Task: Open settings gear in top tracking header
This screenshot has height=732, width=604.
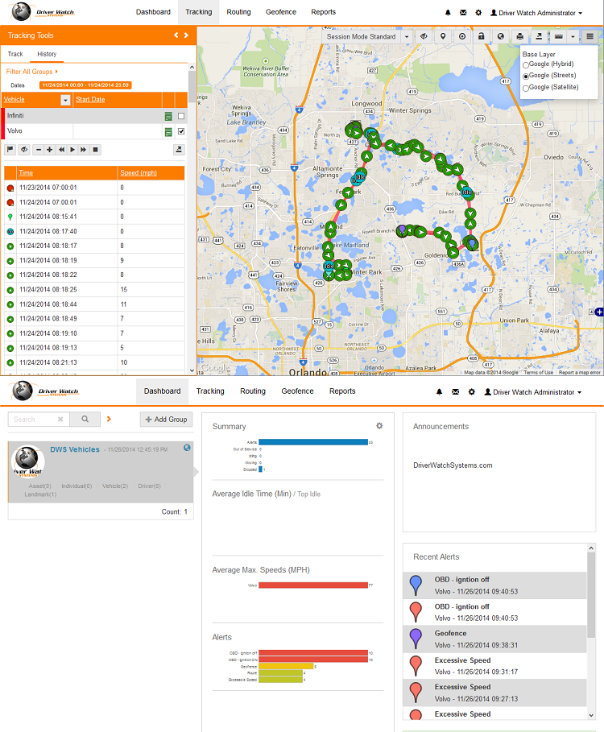Action: 478,13
